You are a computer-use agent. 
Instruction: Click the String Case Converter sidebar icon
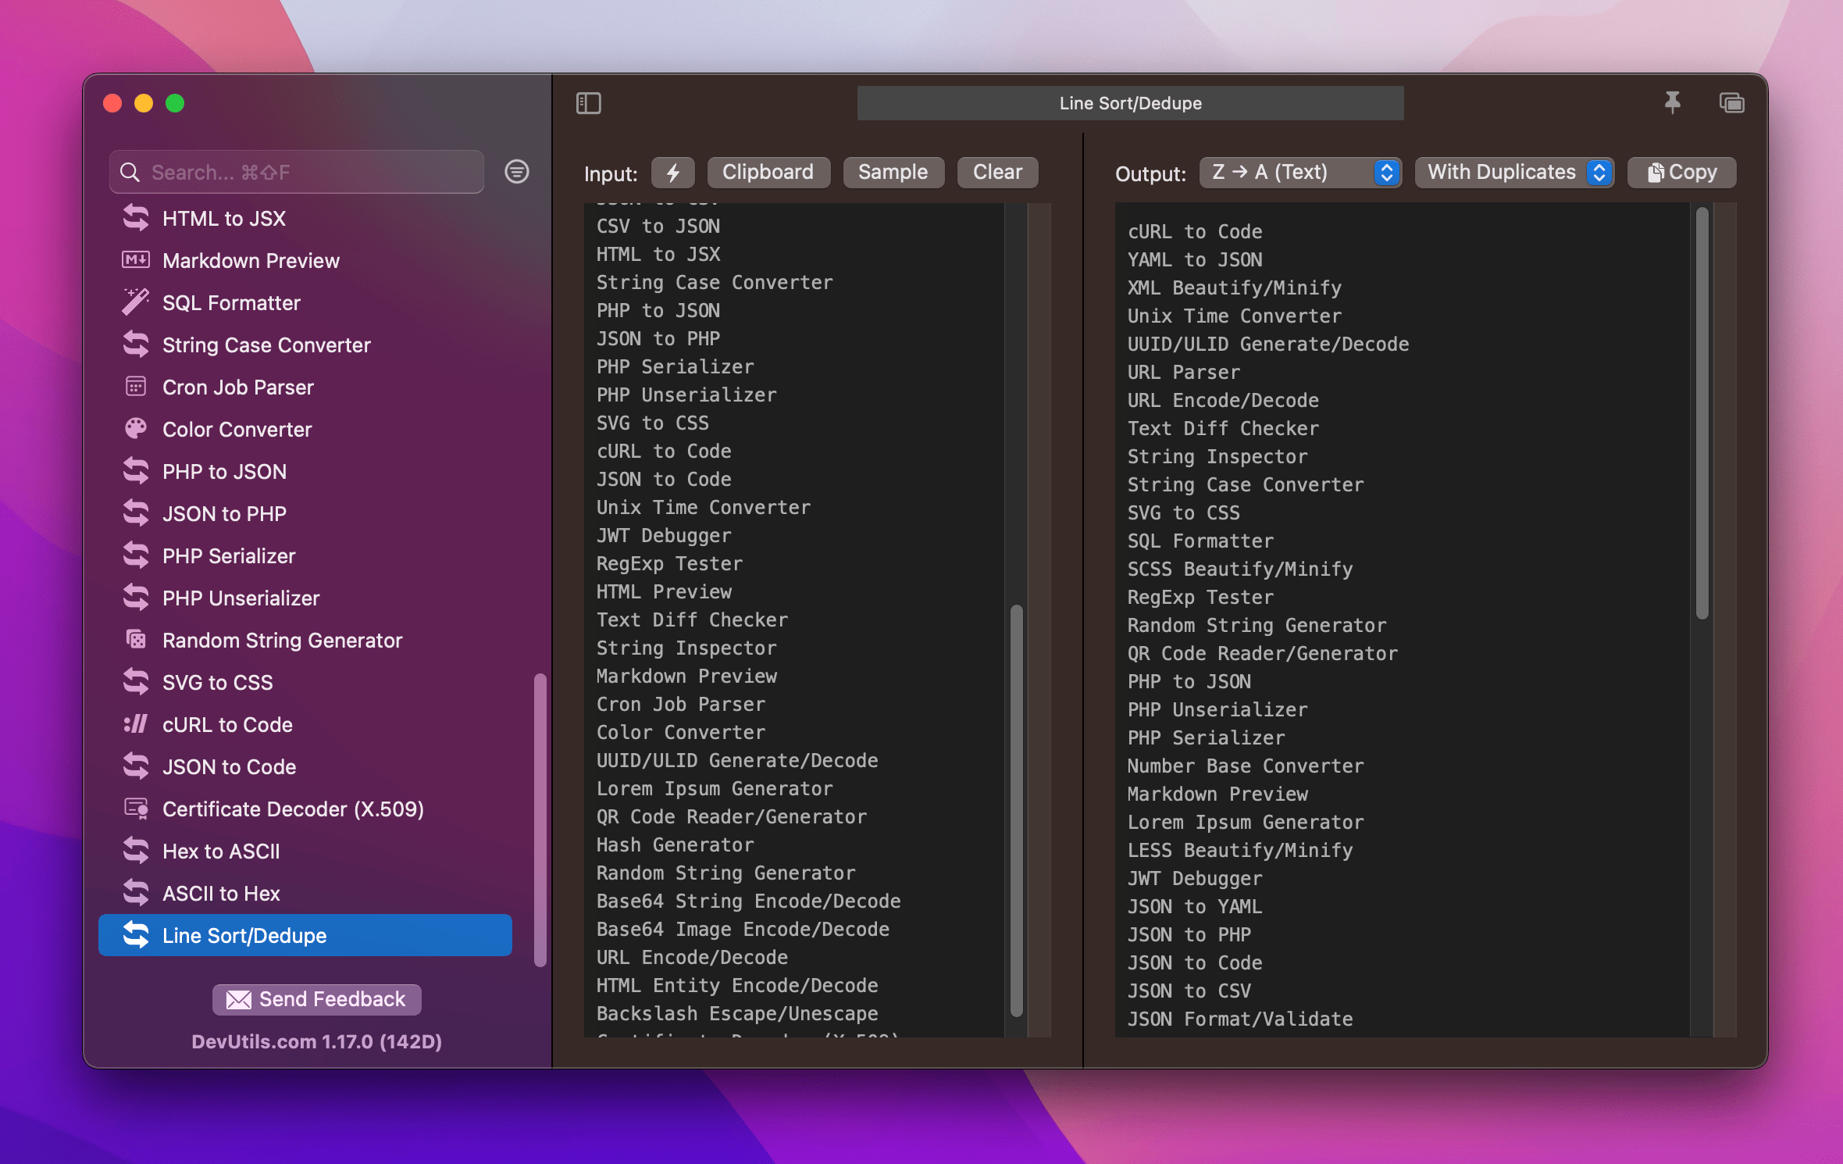pos(136,345)
